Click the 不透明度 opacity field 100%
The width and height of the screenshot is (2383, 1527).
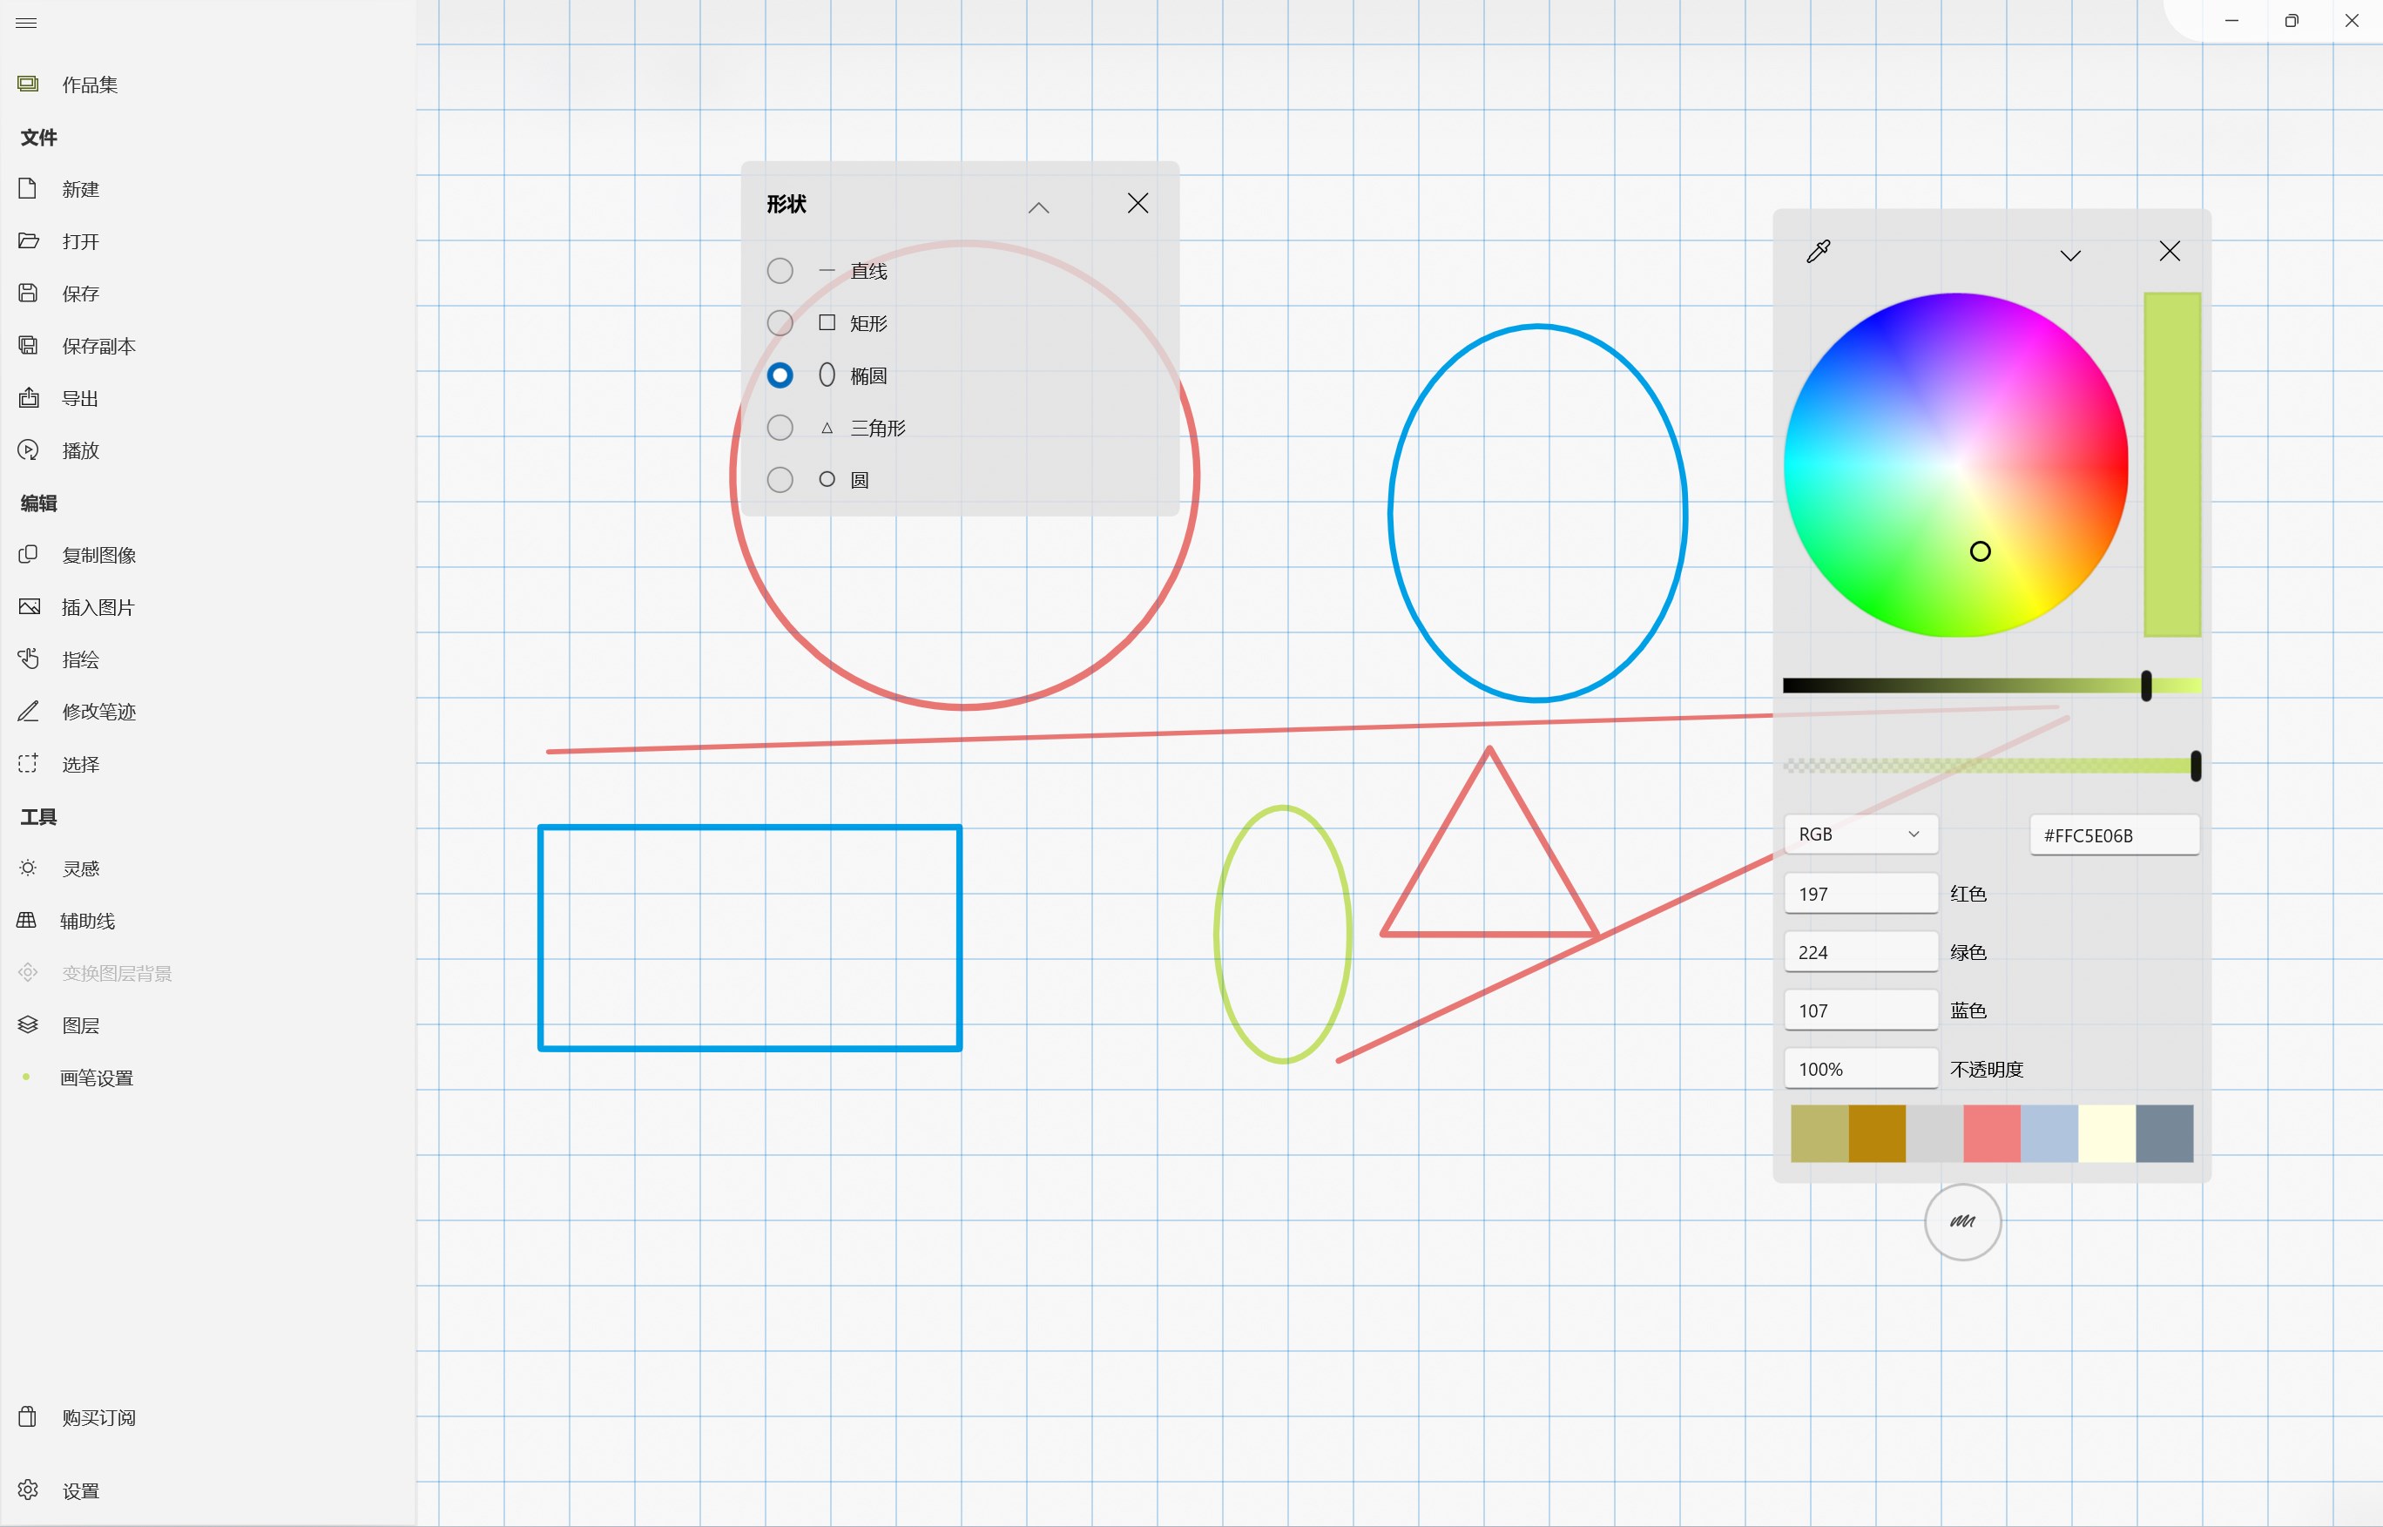click(1860, 1069)
